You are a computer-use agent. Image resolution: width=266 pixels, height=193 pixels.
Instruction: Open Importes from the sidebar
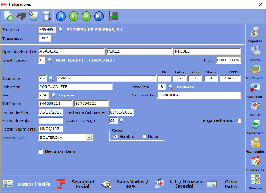(x=255, y=34)
